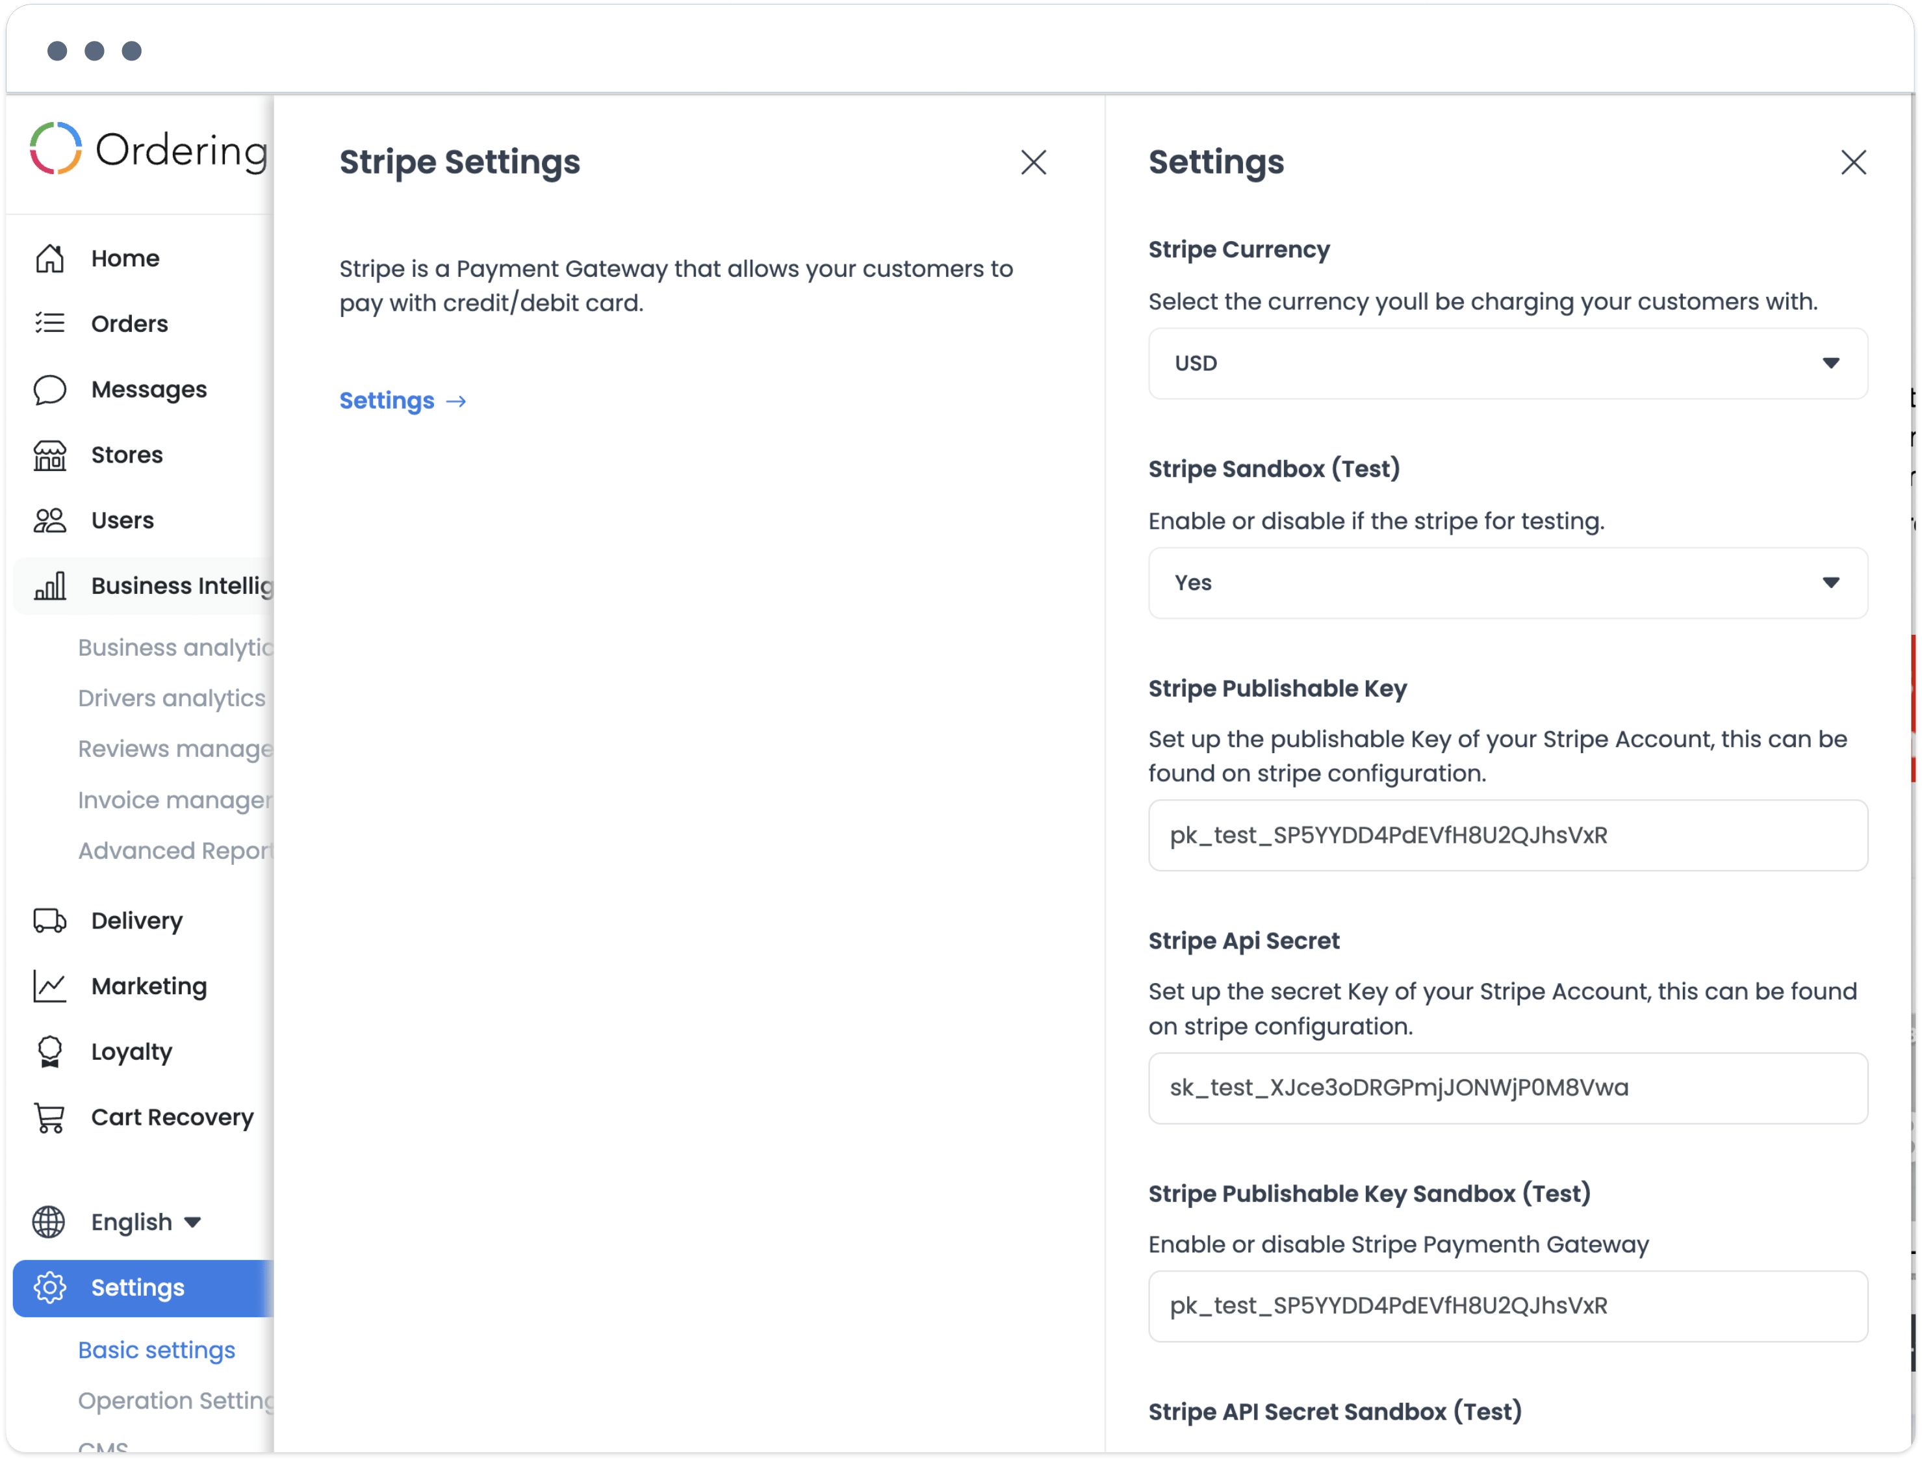Open the Stripe Sandbox Yes dropdown

point(1507,583)
